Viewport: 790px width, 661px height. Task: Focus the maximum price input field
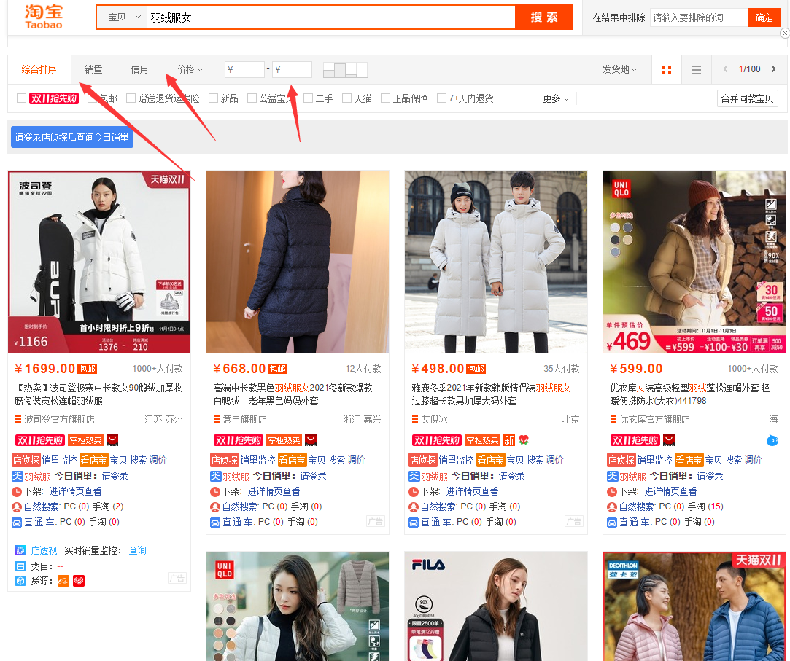pos(292,69)
